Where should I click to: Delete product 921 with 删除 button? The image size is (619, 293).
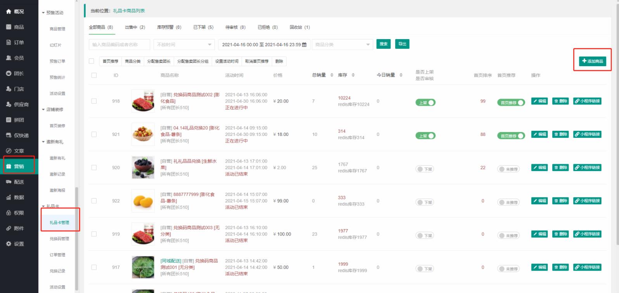pos(560,134)
